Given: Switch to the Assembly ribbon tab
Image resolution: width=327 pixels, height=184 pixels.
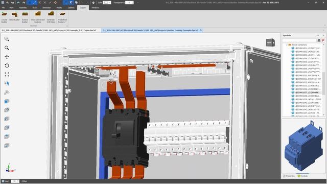Looking at the screenshot, I should coord(23,8).
